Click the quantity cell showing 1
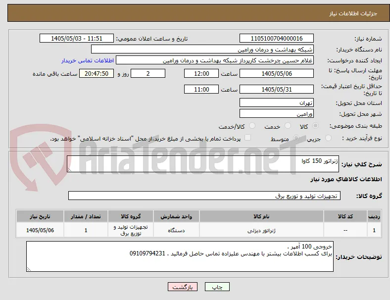Image resolution: width=390 pixels, height=300 pixels. click(86, 230)
